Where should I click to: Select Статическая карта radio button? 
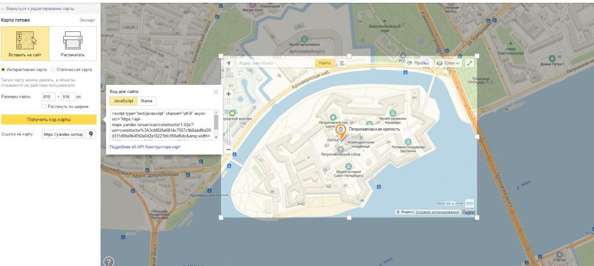(53, 70)
